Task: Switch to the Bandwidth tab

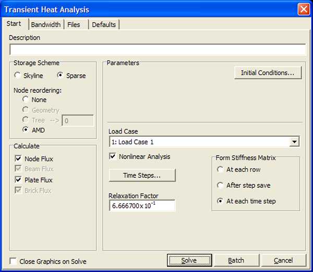Action: (45, 25)
